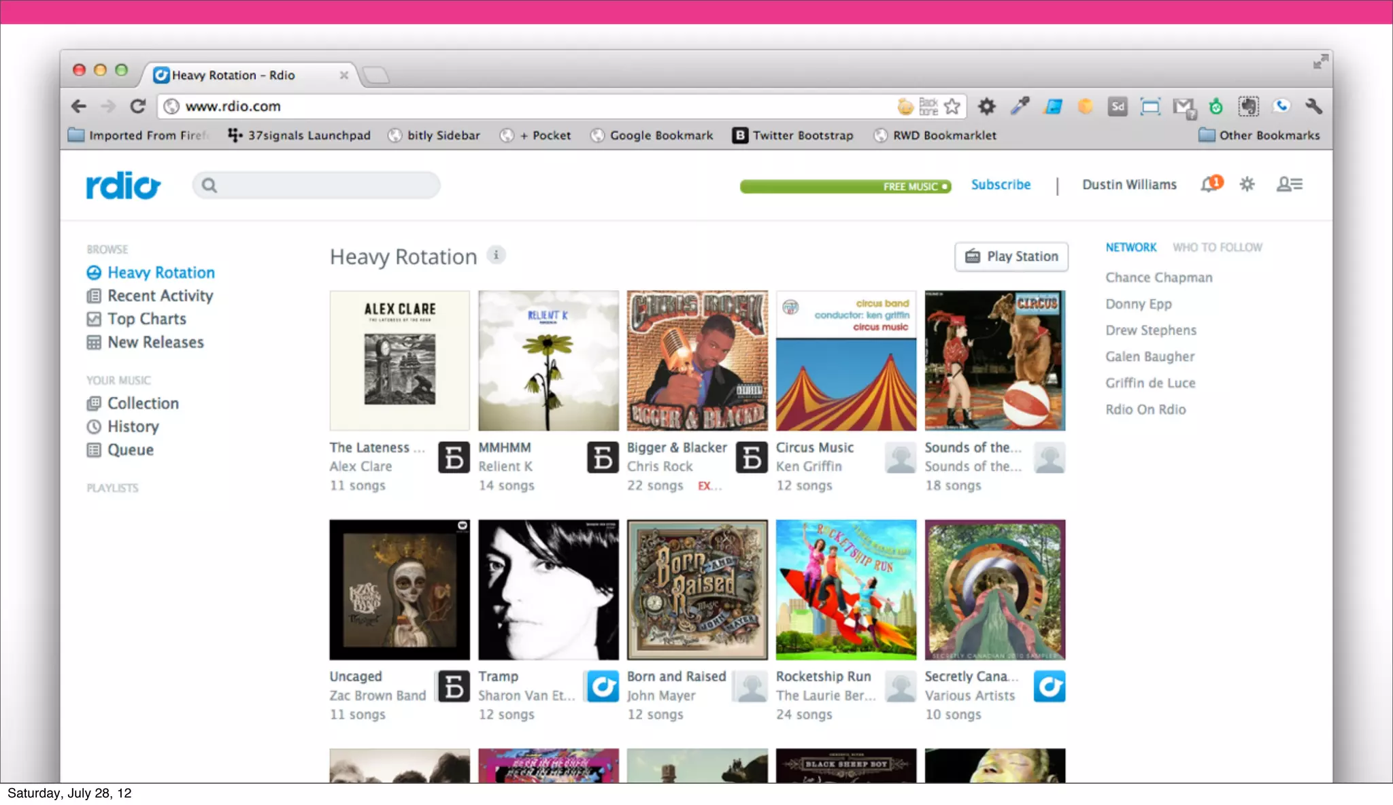
Task: Click the Rdio logo
Action: pos(123,185)
